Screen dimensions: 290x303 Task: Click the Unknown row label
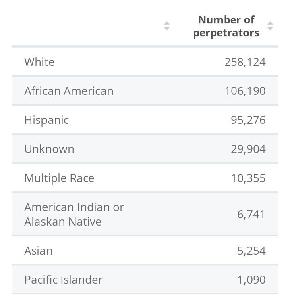[x=49, y=149]
